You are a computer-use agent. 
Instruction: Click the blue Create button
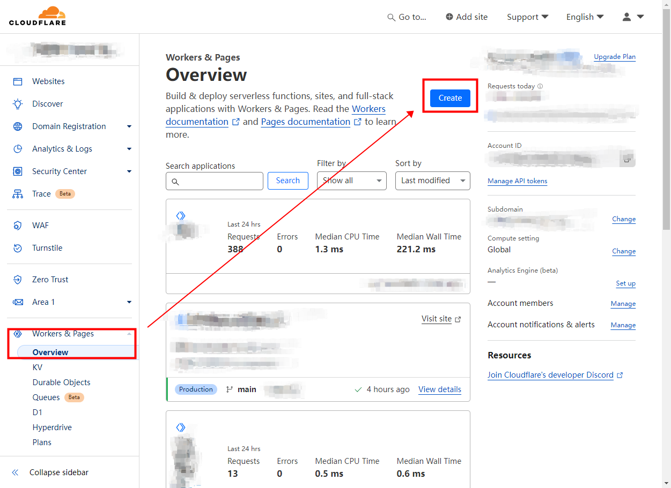point(450,98)
